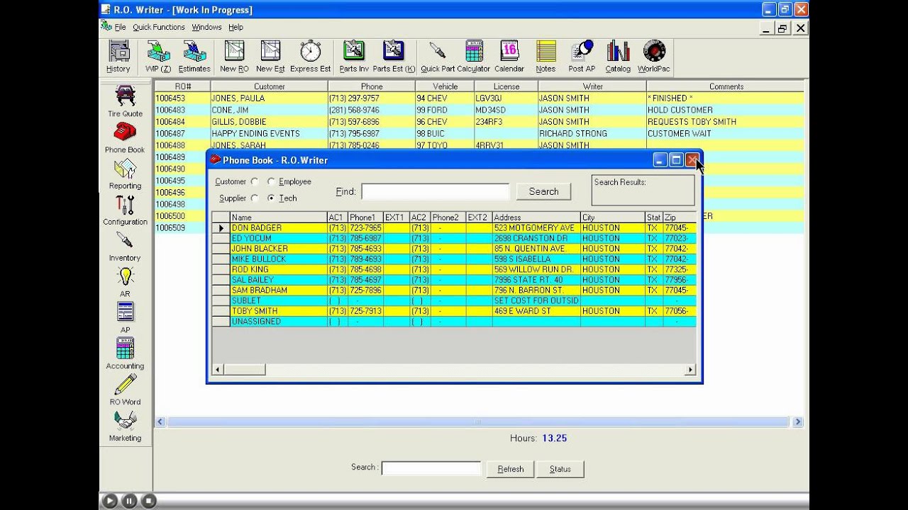The image size is (908, 510).
Task: Select RO 1006487 HAPPY ENDING EVENTS row
Action: coord(479,134)
